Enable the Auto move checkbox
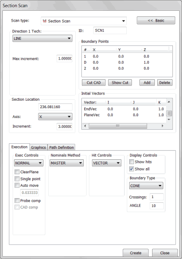The image size is (182, 259). pyautogui.click(x=17, y=185)
